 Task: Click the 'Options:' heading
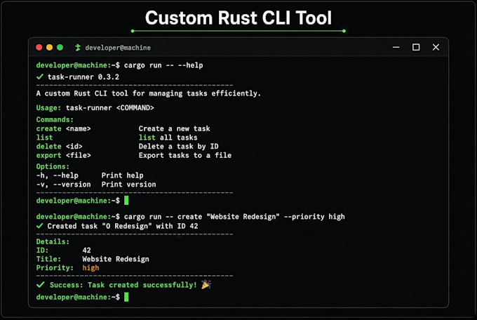coord(53,167)
